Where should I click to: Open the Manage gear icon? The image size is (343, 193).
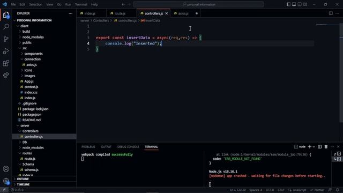(6, 181)
